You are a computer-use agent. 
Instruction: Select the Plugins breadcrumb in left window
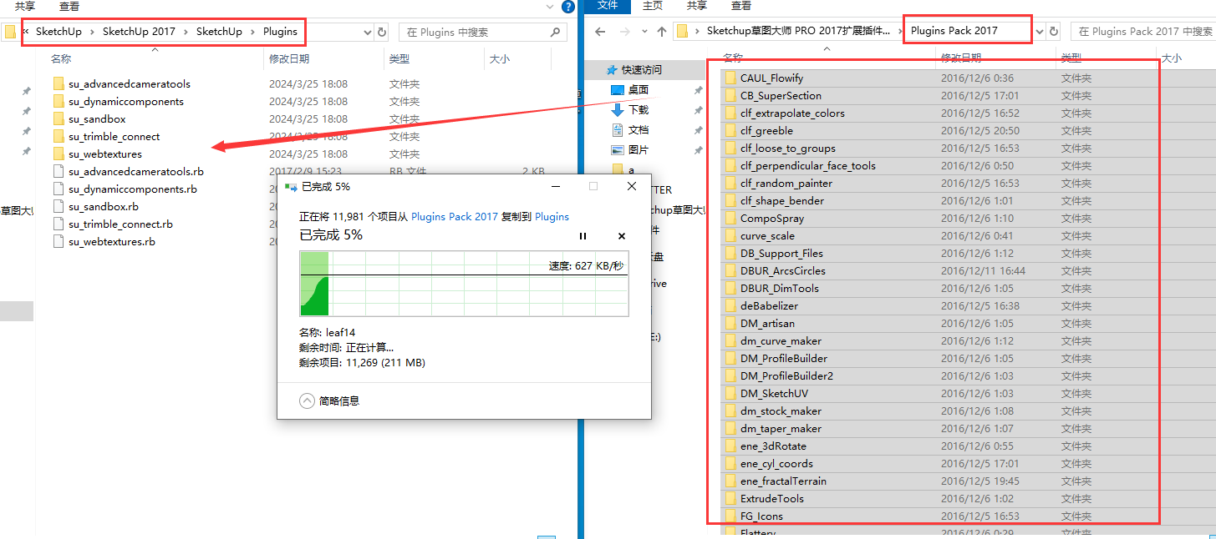pos(280,32)
